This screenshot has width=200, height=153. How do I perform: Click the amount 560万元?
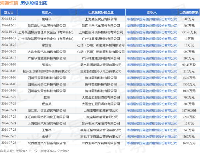tap(189, 137)
